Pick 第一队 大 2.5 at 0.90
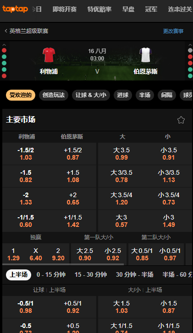Image resolution: width=193 pixels, height=333 pixels. [85, 254]
